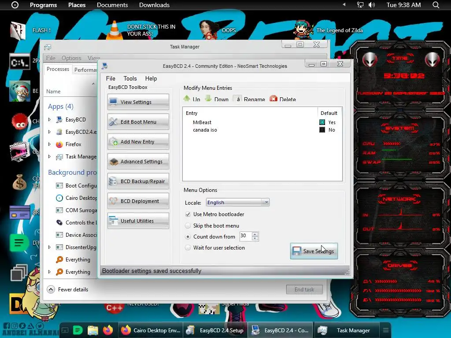Expand EasyBCD process in Task Manager
This screenshot has width=451, height=338.
coord(49,120)
